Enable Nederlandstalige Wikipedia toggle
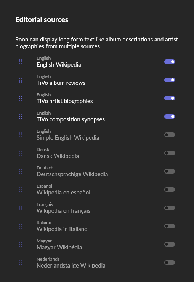The image size is (194, 282). pos(170,263)
